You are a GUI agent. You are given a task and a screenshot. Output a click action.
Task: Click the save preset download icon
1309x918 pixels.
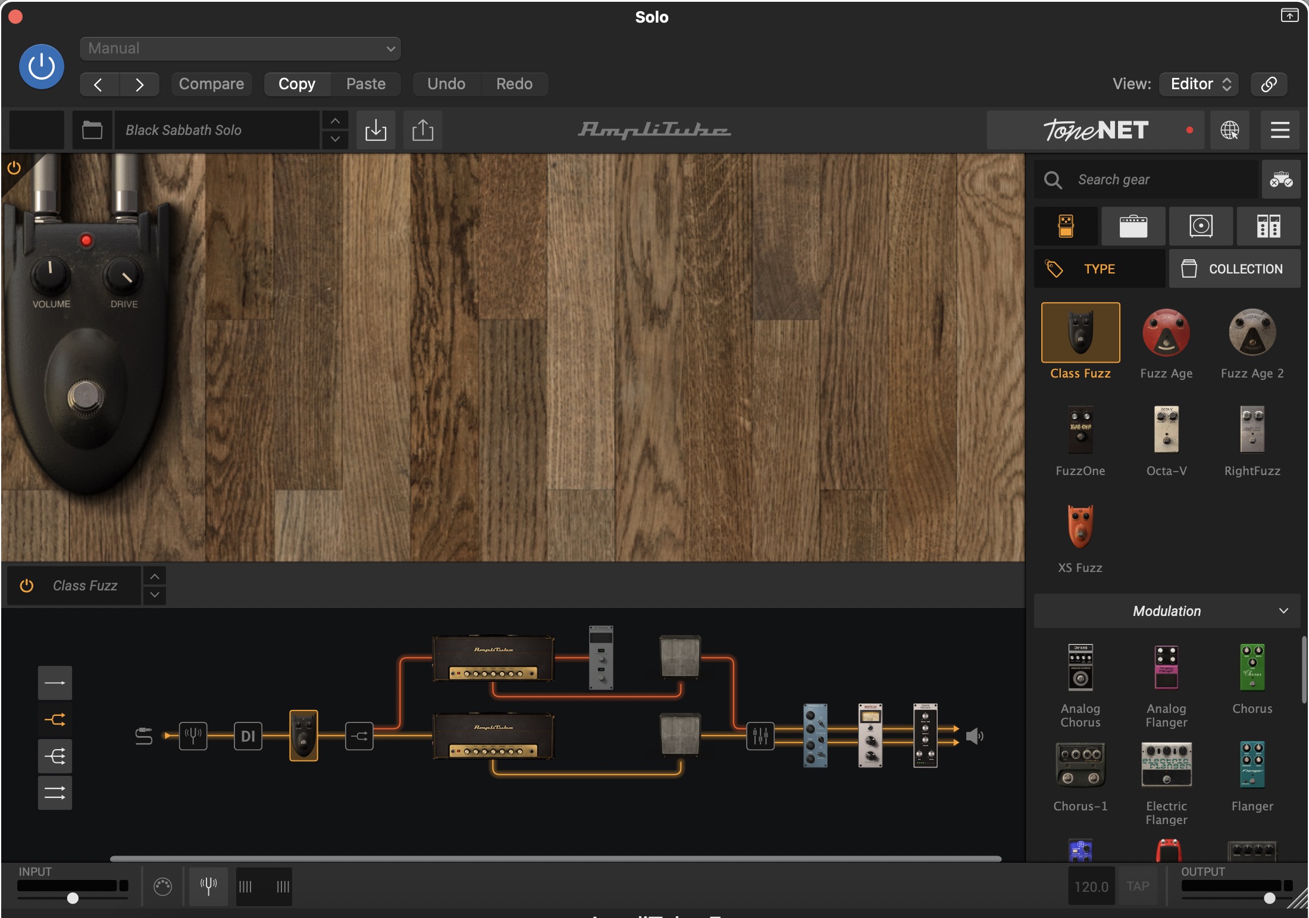point(375,130)
